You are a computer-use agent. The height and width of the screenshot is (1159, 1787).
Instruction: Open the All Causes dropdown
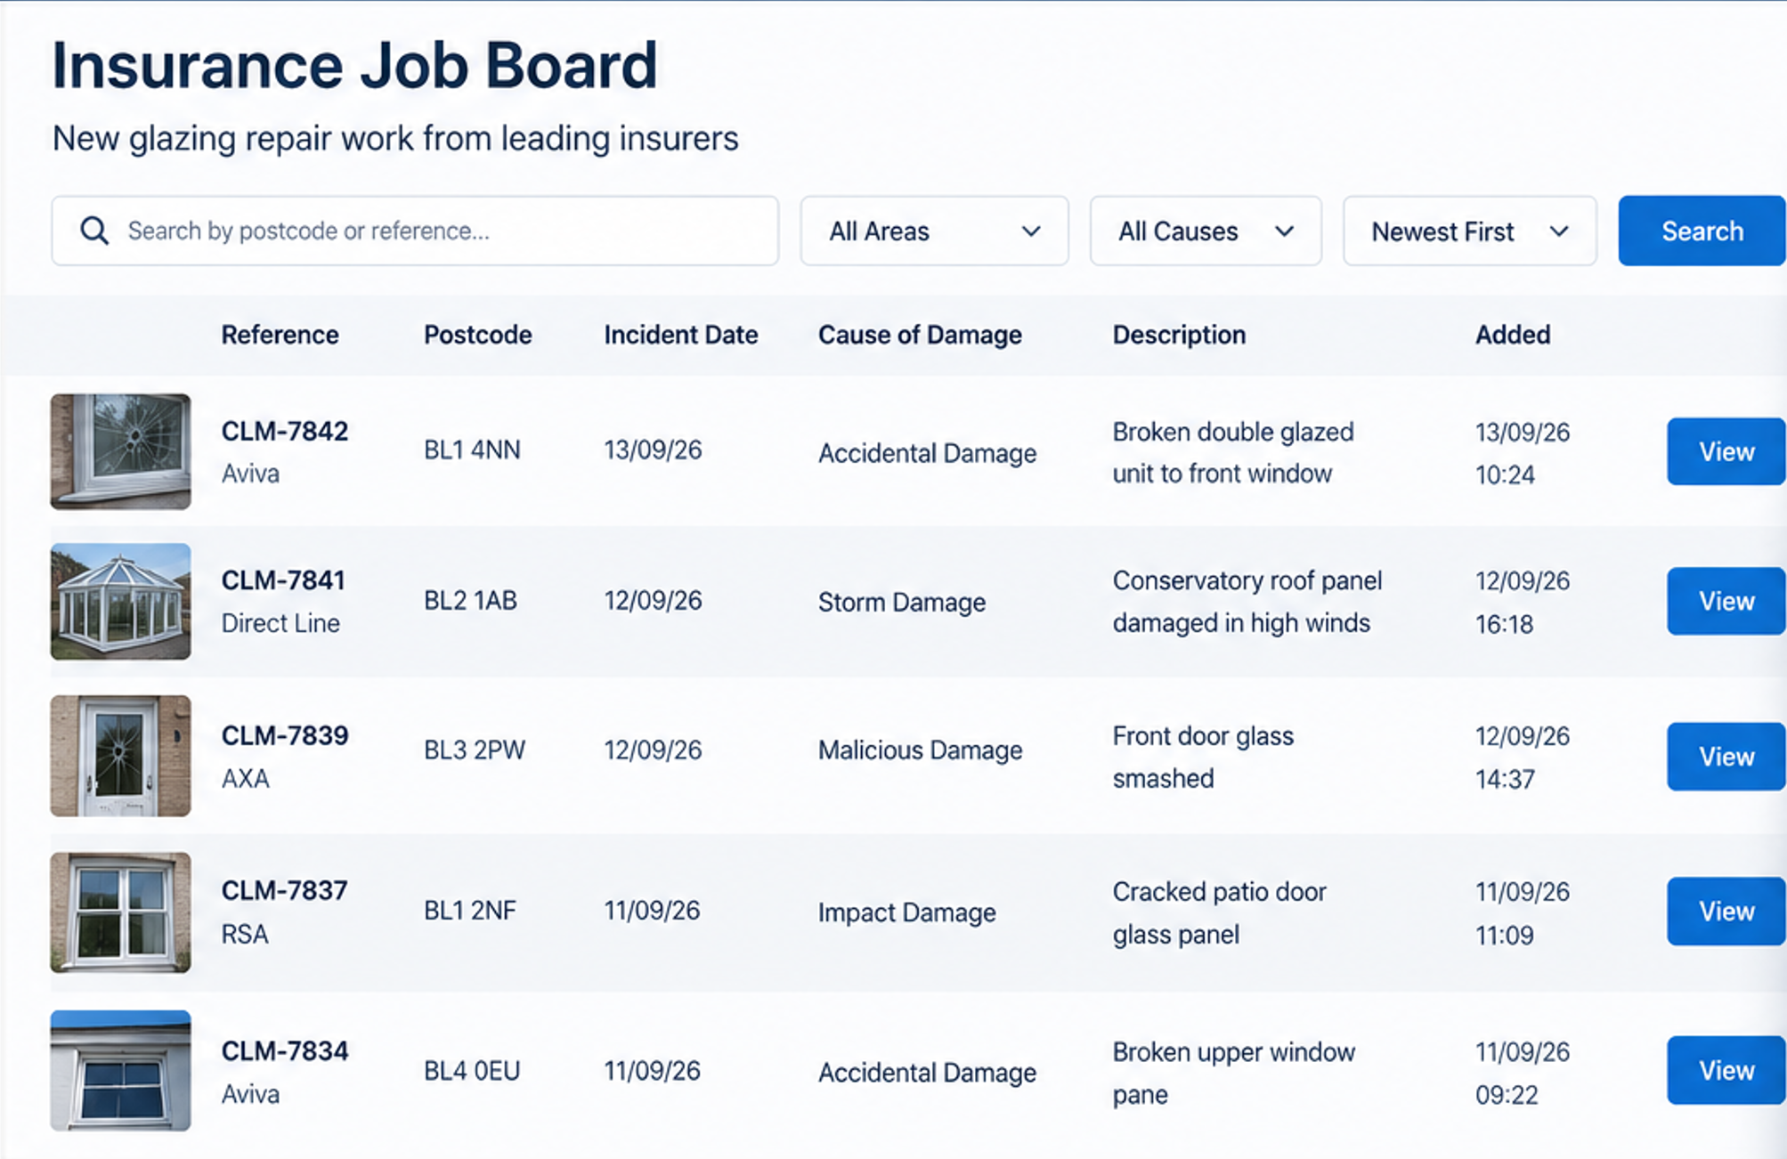click(x=1206, y=231)
